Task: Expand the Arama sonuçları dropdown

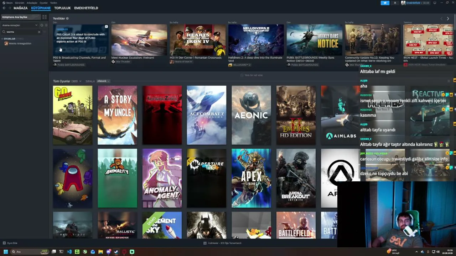Action: point(20,25)
